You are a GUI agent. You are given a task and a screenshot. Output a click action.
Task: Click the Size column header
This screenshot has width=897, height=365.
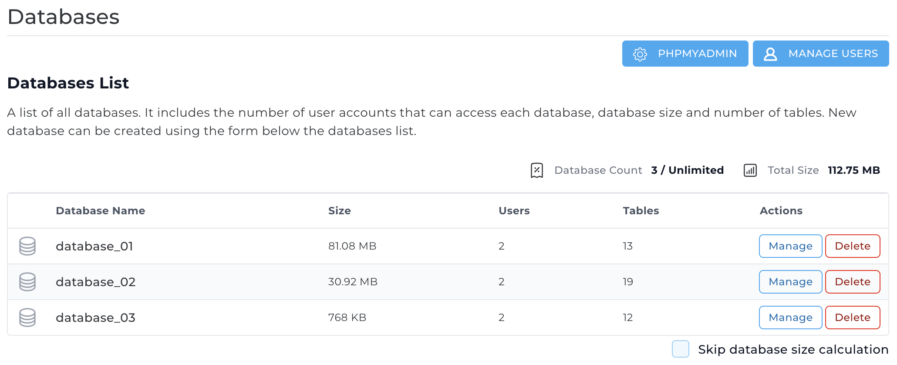pos(339,211)
